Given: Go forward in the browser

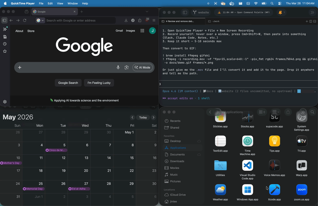Looking at the screenshot, I should 18,20.
